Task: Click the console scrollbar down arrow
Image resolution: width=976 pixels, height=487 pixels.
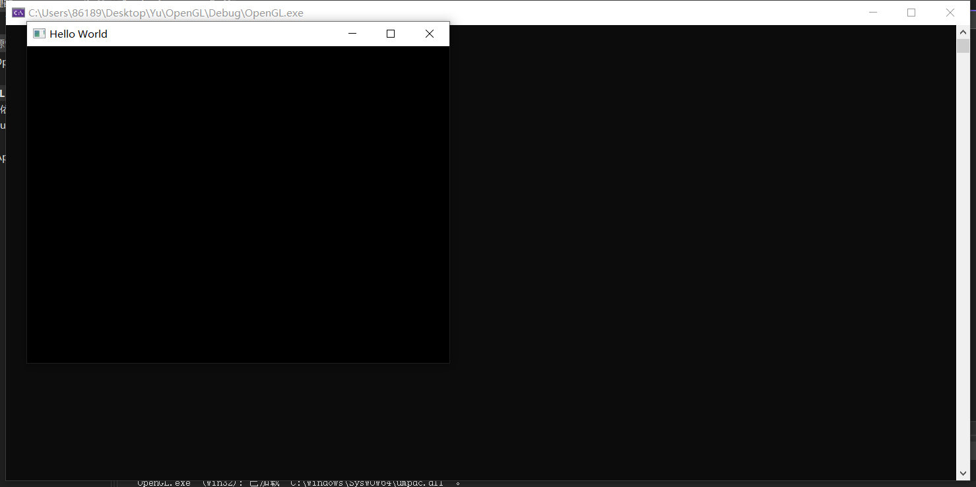Action: pyautogui.click(x=963, y=473)
